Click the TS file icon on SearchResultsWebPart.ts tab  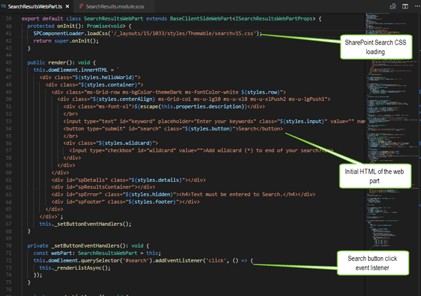click(4, 6)
